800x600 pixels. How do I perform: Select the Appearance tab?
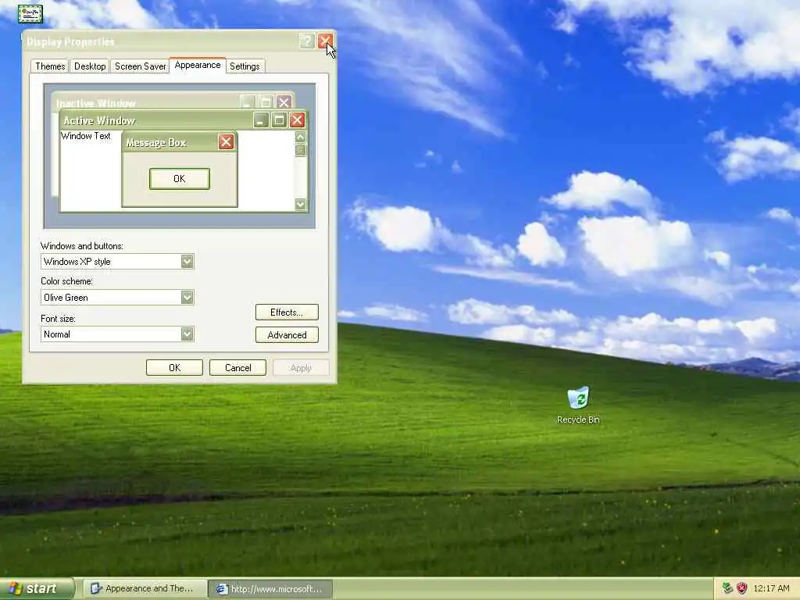coord(198,66)
